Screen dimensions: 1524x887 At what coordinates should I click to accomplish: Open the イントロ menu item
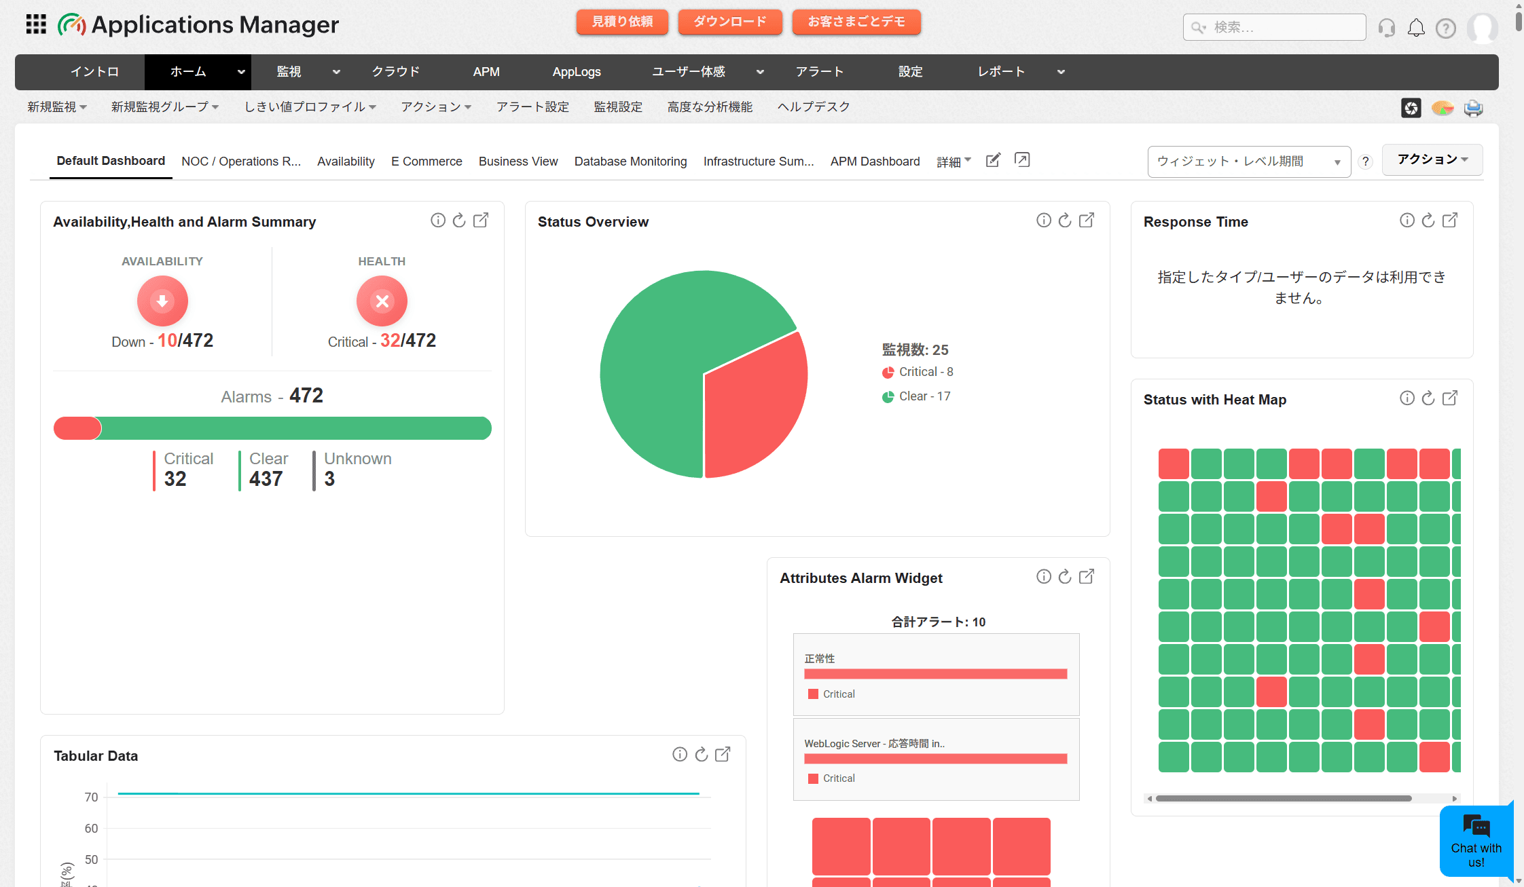94,72
